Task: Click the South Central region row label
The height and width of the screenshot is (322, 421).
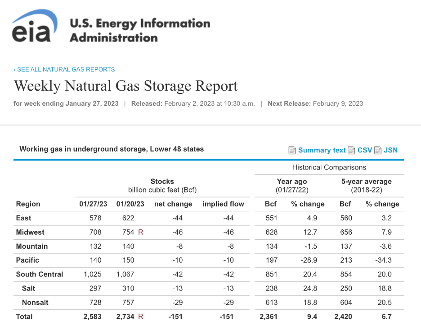Action: (x=40, y=274)
